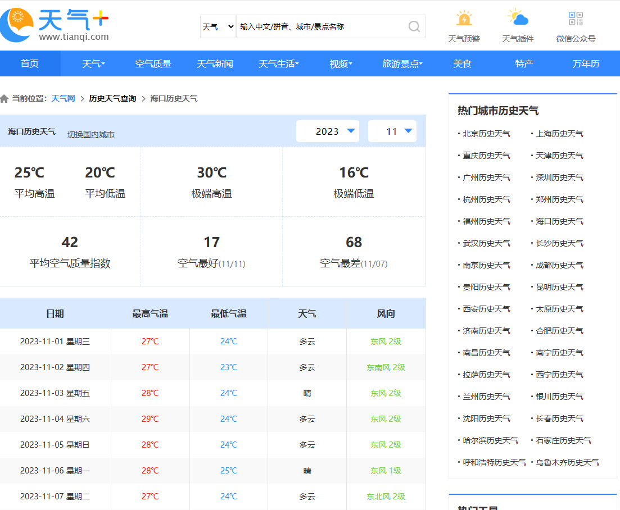Open the 天气插件 weather plugin icon
The width and height of the screenshot is (620, 510).
point(518,18)
